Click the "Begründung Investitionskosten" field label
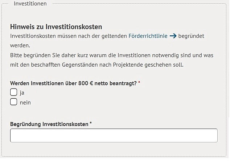Image resolution: width=230 pixels, height=161 pixels. 49,124
